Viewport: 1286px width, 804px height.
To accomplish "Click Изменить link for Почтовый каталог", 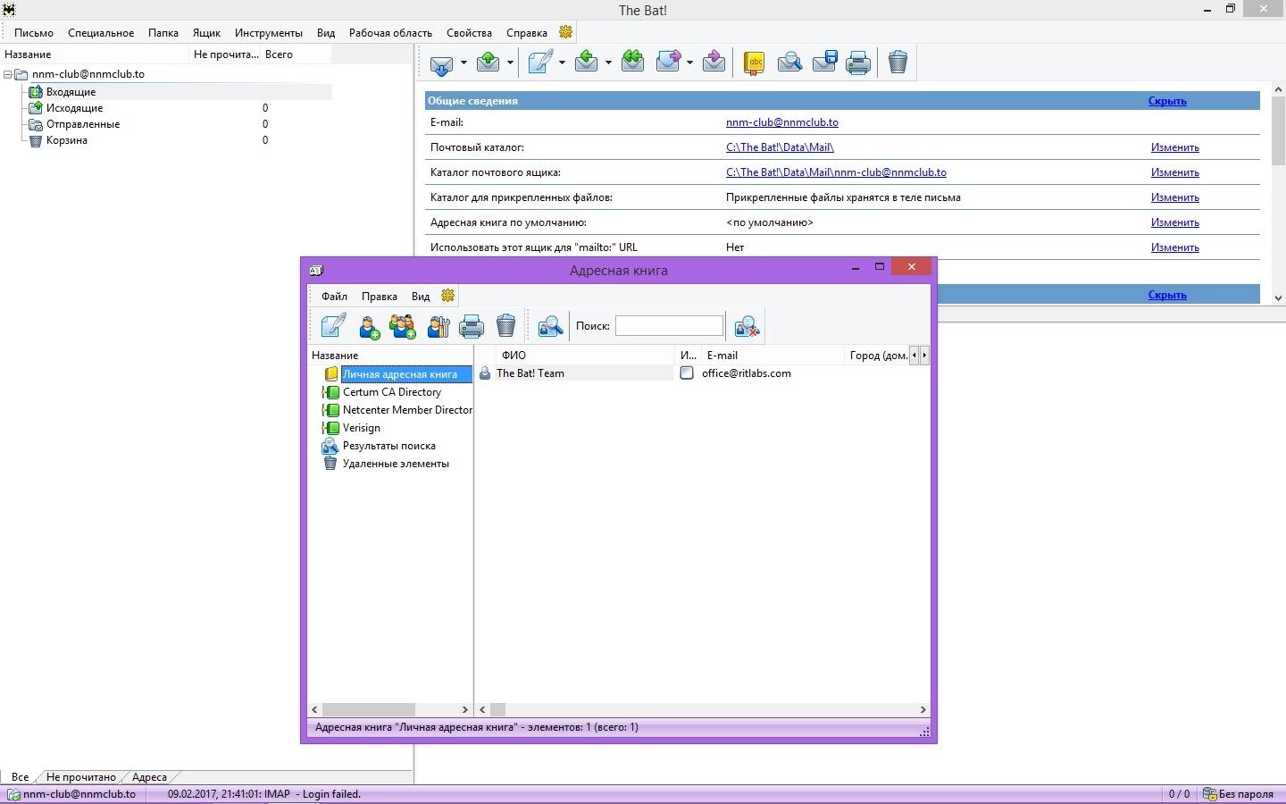I will (x=1174, y=147).
